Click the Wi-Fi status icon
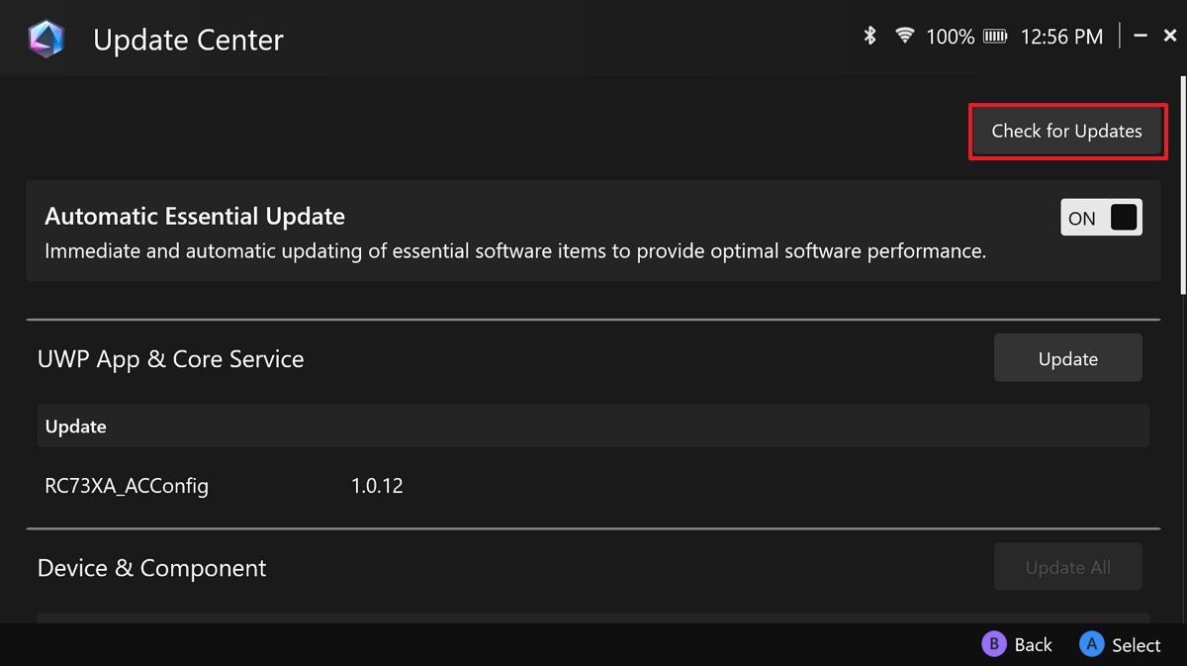 coord(903,36)
